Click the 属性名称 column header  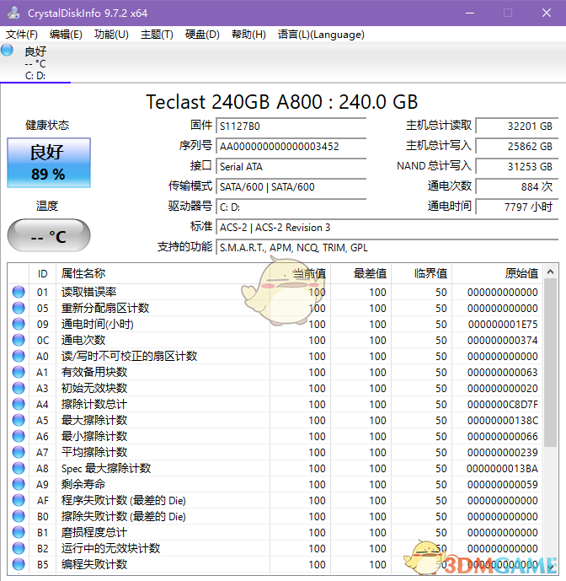tap(83, 273)
